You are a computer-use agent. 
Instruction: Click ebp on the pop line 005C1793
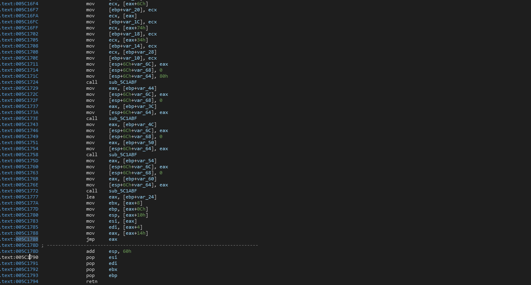(x=113, y=275)
